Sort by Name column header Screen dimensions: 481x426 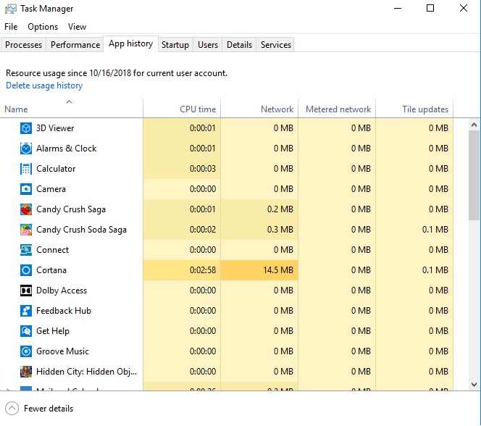[x=16, y=109]
